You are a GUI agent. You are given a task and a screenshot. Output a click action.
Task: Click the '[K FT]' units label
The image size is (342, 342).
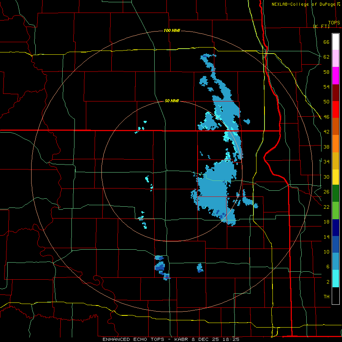point(321,26)
